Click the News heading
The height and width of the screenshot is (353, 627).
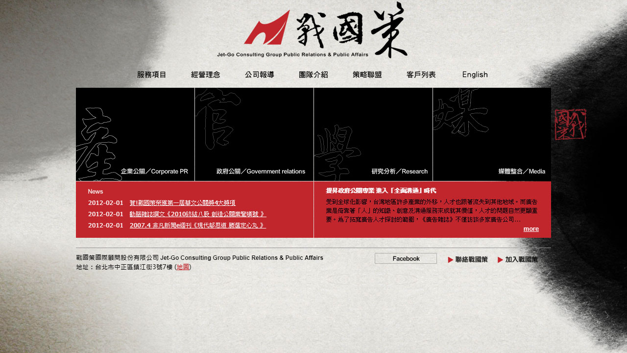[x=96, y=192]
